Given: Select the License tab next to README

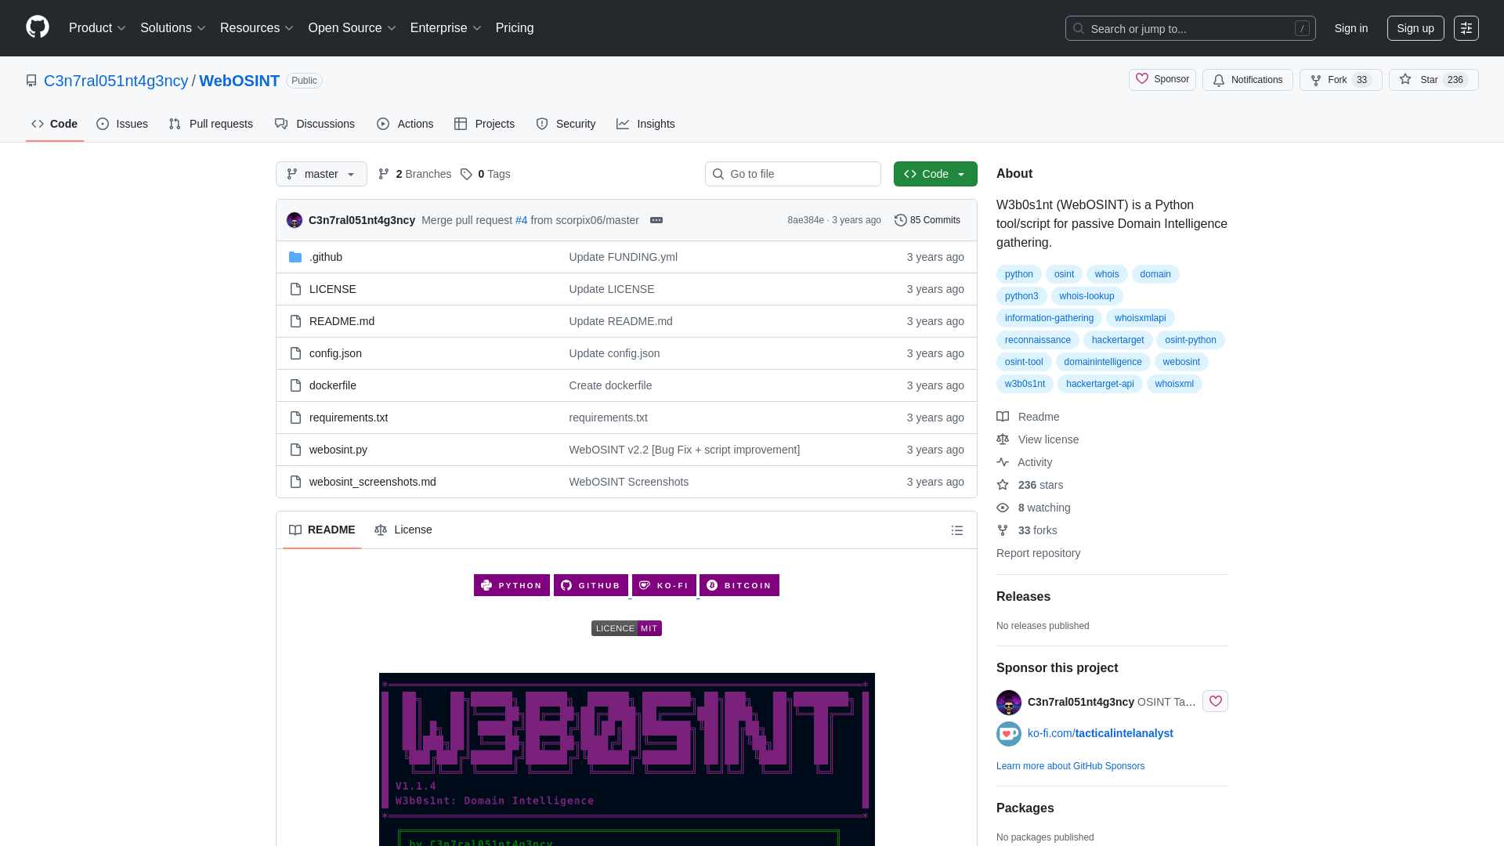Looking at the screenshot, I should point(403,530).
